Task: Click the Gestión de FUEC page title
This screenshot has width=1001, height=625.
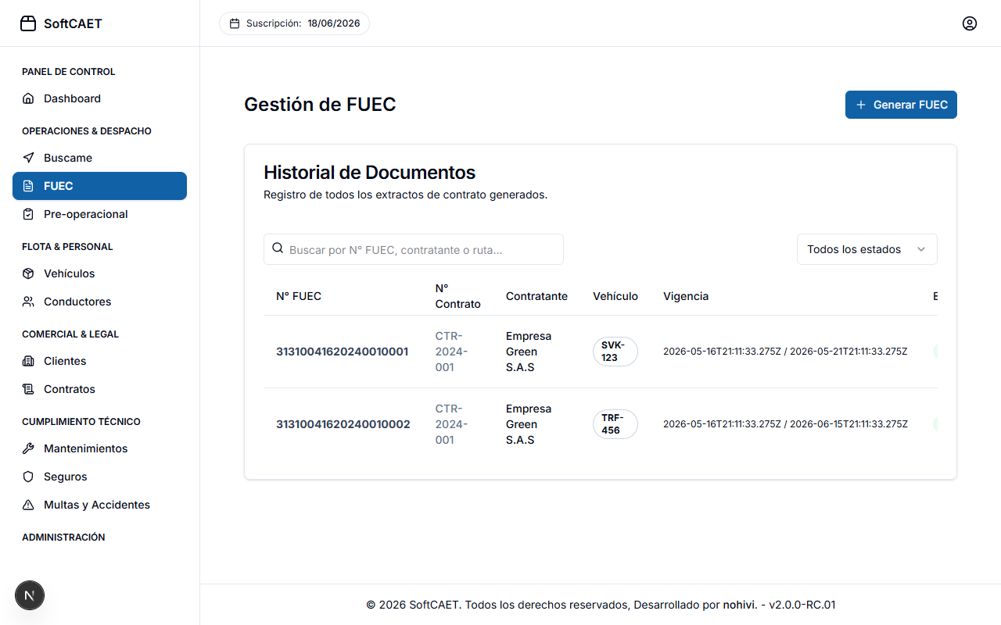Action: click(x=320, y=105)
